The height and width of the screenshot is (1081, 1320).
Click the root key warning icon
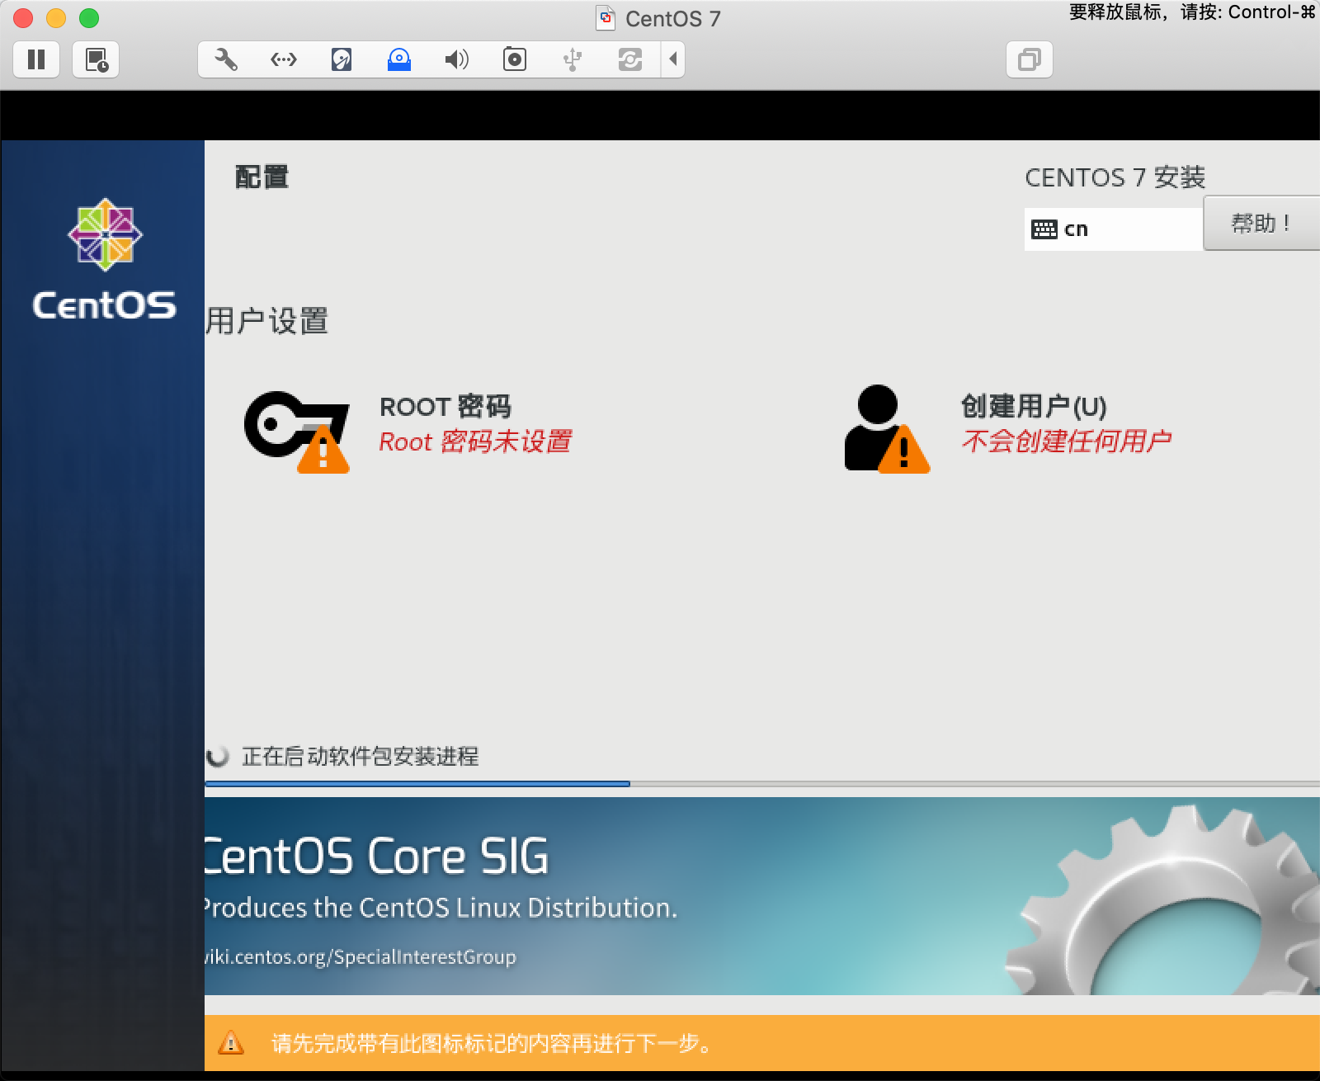point(297,431)
